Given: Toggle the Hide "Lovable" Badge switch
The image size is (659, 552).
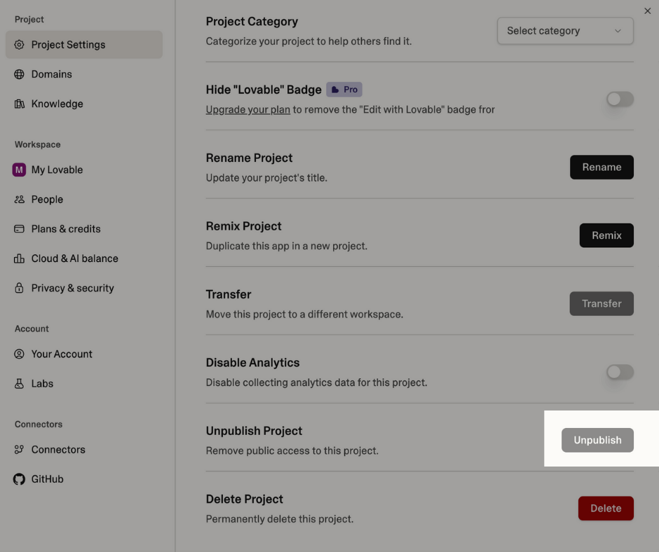Looking at the screenshot, I should click(620, 99).
